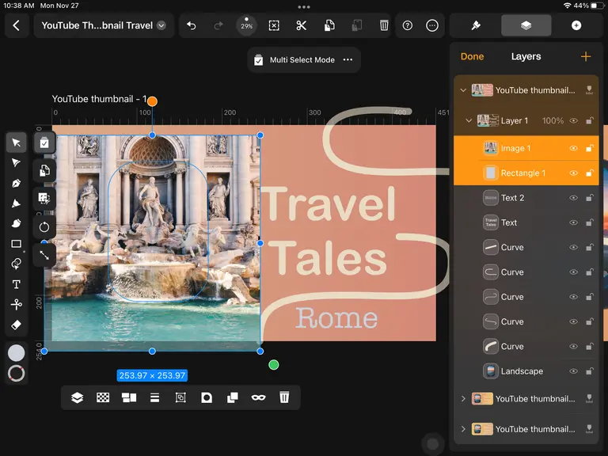
Task: Hide the Landscape layer
Action: tap(573, 371)
